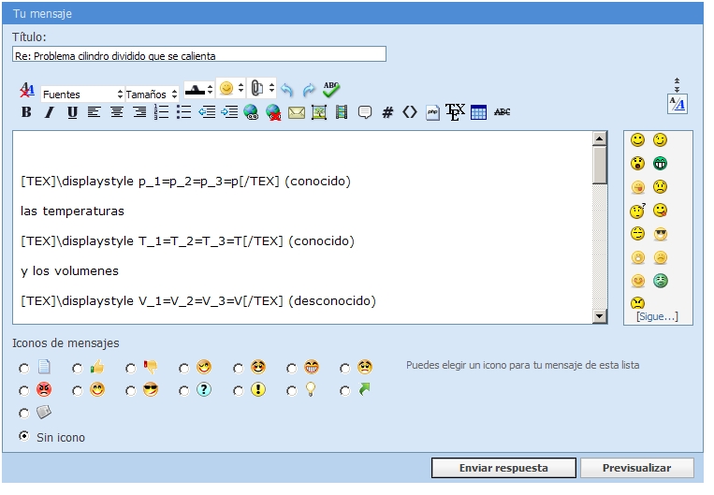This screenshot has width=714, height=495.
Task: Select the question mark message icon radio
Action: pyautogui.click(x=184, y=390)
